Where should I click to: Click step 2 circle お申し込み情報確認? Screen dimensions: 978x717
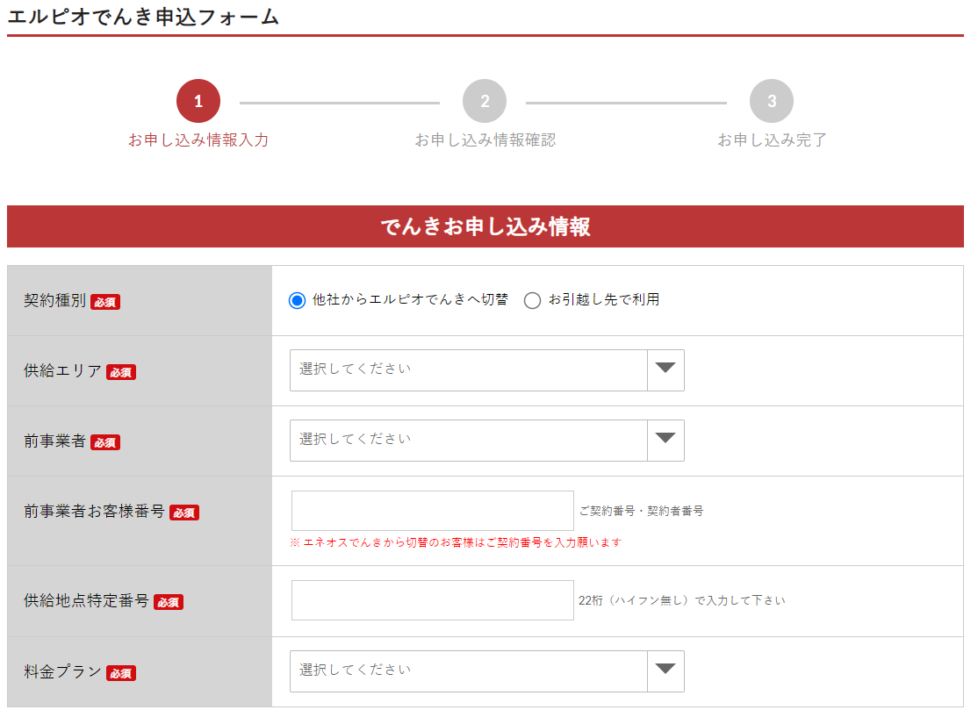pyautogui.click(x=485, y=101)
